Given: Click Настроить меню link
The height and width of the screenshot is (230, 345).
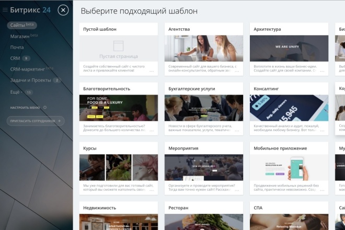Looking at the screenshot, I should pyautogui.click(x=25, y=108).
